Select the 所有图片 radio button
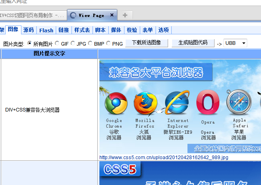 tap(29, 43)
